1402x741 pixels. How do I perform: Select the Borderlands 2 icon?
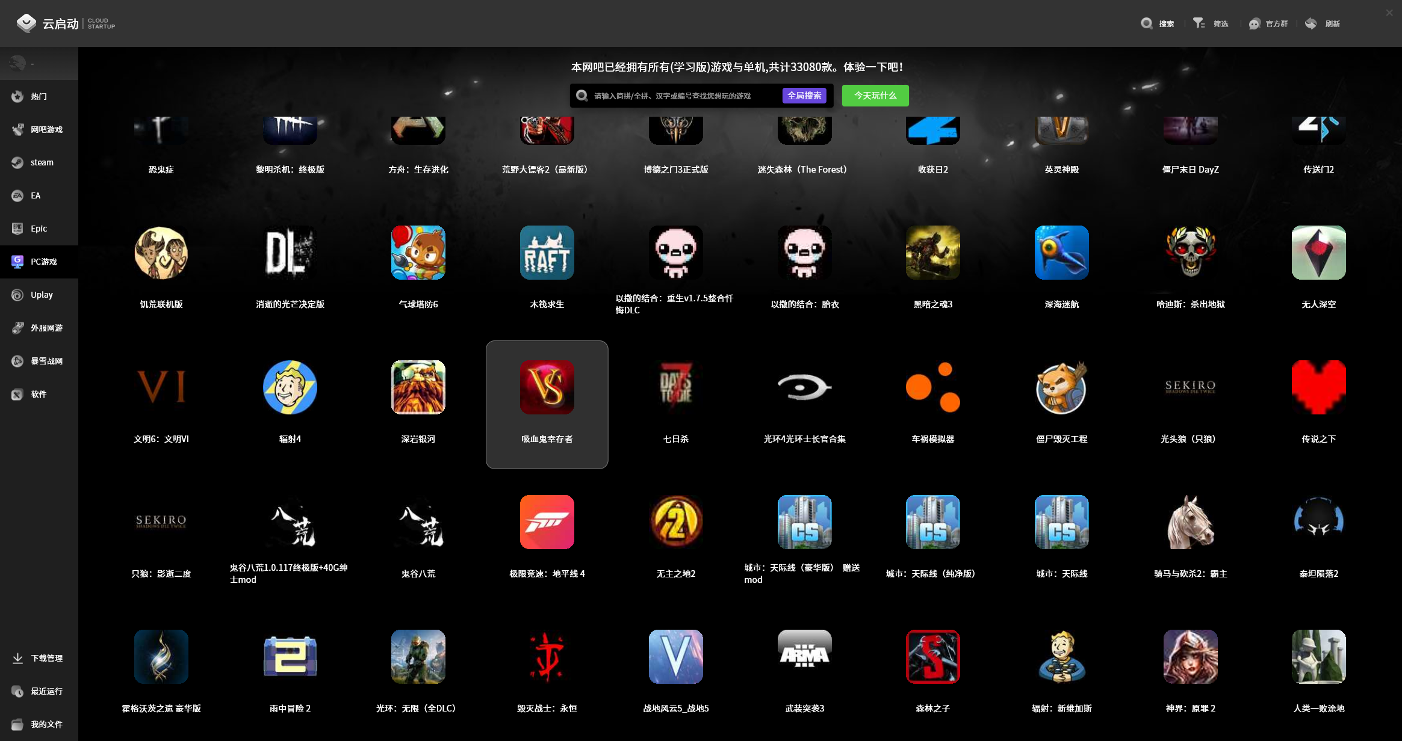click(675, 522)
